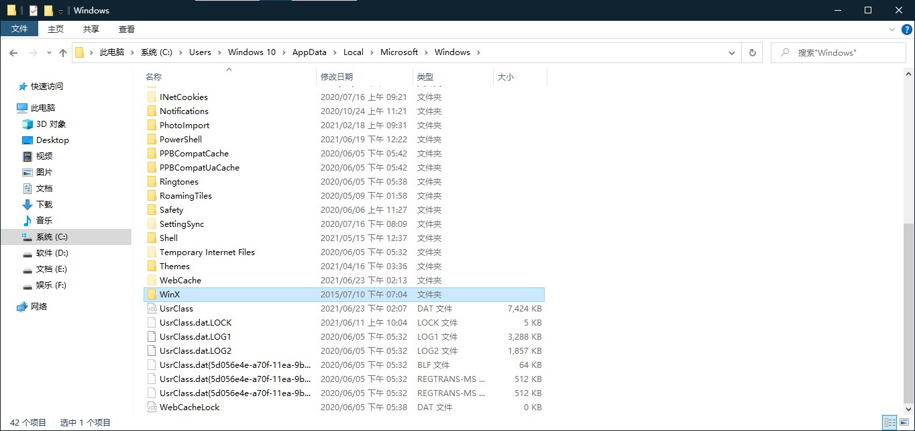Click the up-one-level arrow icon
The width and height of the screenshot is (915, 431).
(62, 52)
